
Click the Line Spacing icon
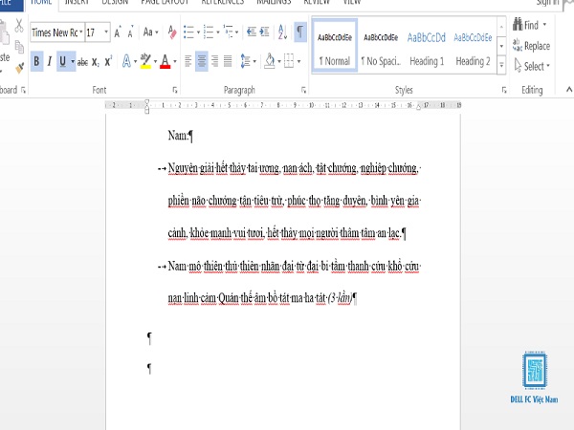(245, 61)
